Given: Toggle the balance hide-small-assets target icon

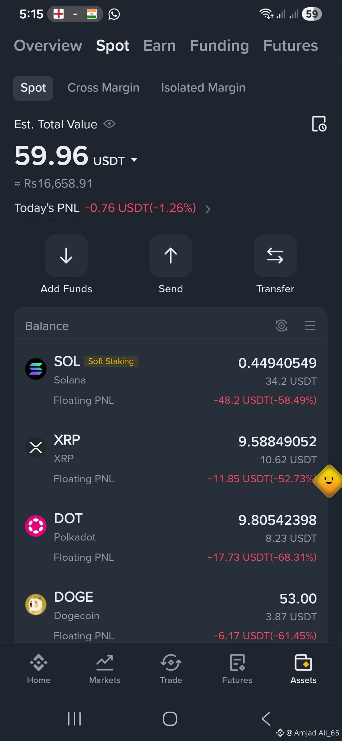Looking at the screenshot, I should 281,326.
